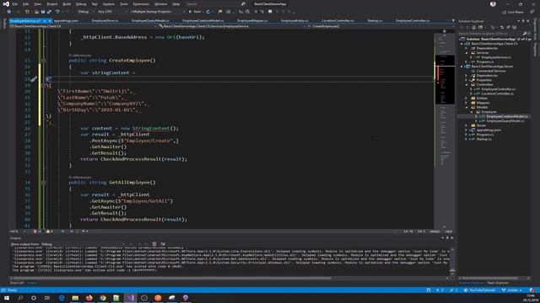Image resolution: width=540 pixels, height=303 pixels.
Task: Open the Window menu
Action: pyautogui.click(x=160, y=4)
